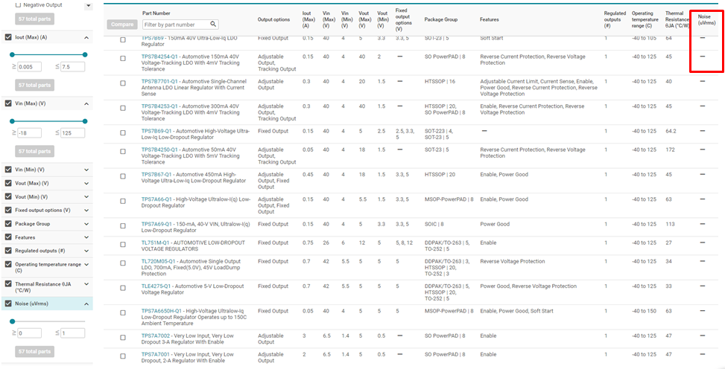Click 57 total parts under Iout filter
This screenshot has width=725, height=369.
[x=35, y=85]
